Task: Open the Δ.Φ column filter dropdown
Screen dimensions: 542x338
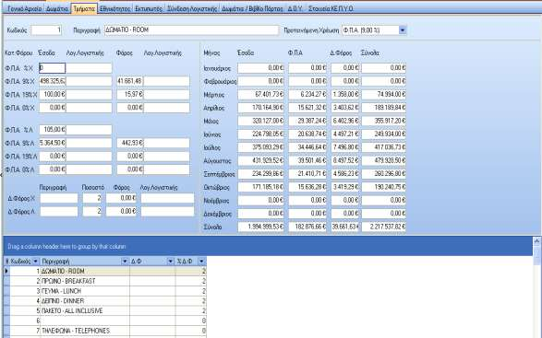Action: click(170, 262)
